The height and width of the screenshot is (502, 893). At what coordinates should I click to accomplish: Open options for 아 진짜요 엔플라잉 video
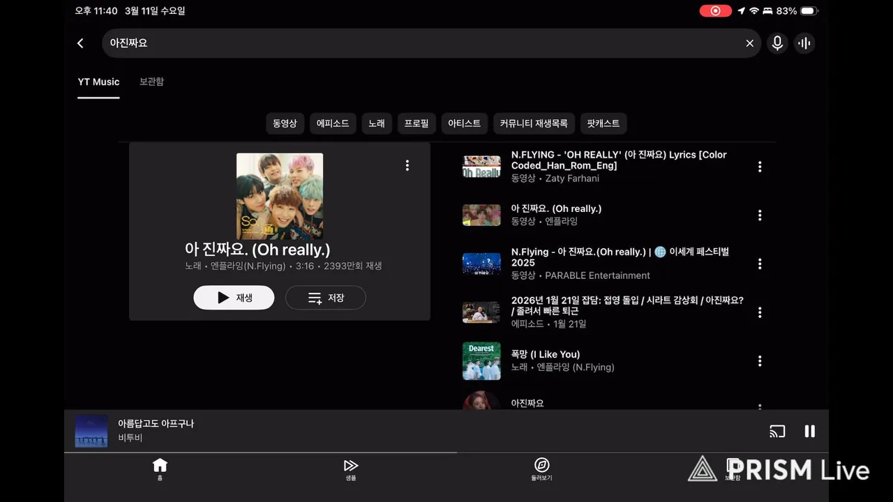click(760, 215)
